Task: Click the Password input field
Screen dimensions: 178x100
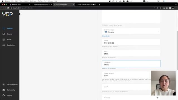Action: tap(131, 97)
